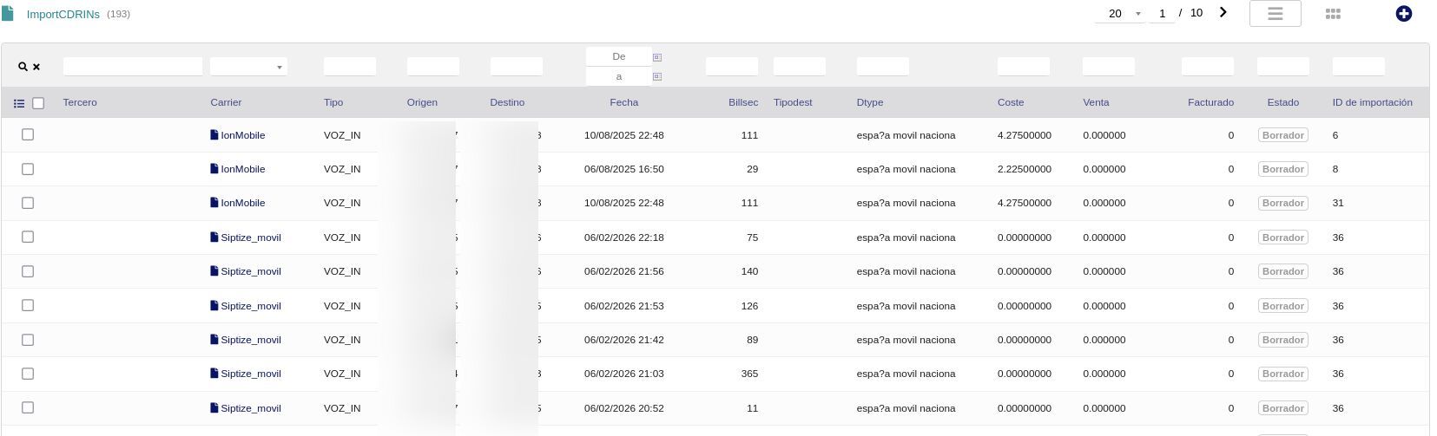Click the Tercero filter input field
1437x436 pixels.
[133, 67]
